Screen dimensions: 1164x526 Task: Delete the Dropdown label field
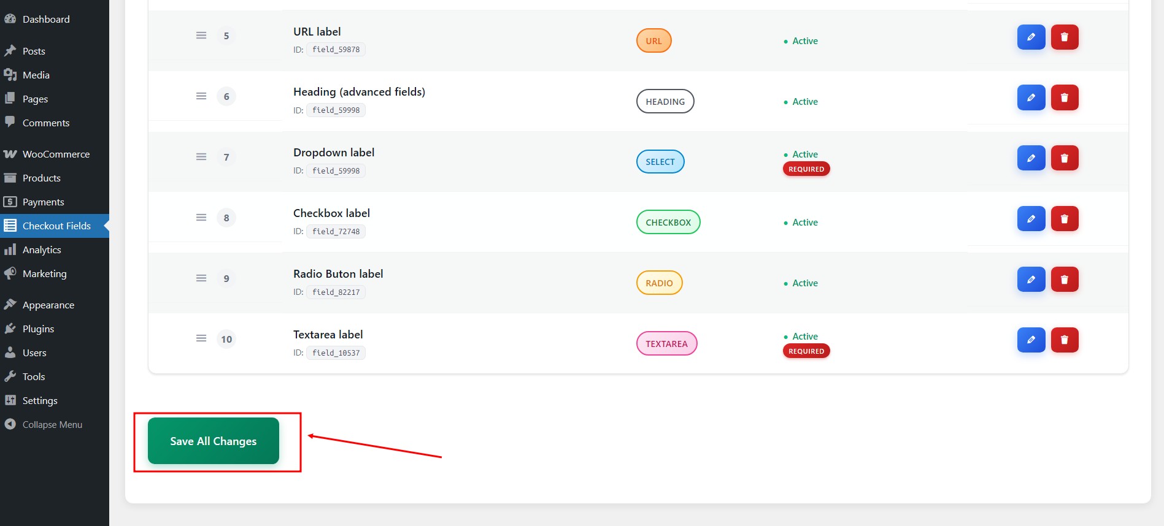[1065, 158]
